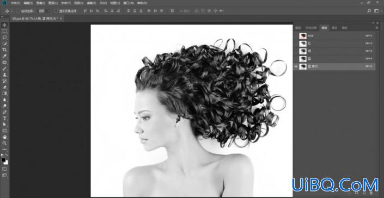
Task: Select the Crop tool
Action: pyautogui.click(x=5, y=50)
